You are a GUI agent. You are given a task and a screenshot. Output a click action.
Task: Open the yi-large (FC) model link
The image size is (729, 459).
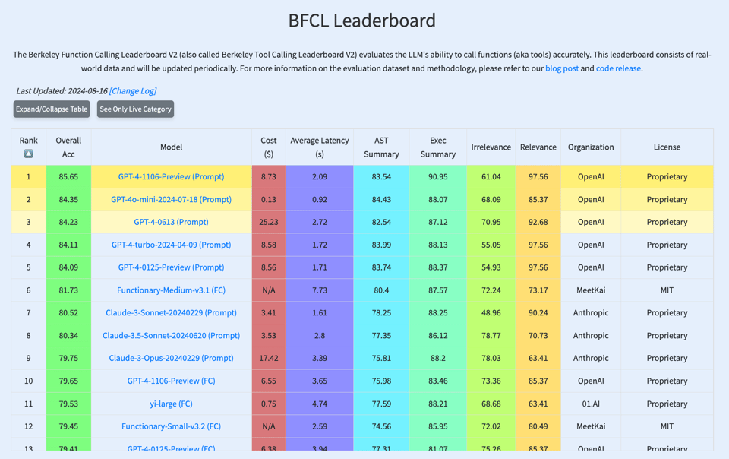coord(171,404)
